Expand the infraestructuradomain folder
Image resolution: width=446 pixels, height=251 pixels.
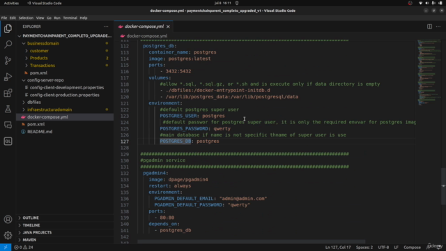[24, 109]
